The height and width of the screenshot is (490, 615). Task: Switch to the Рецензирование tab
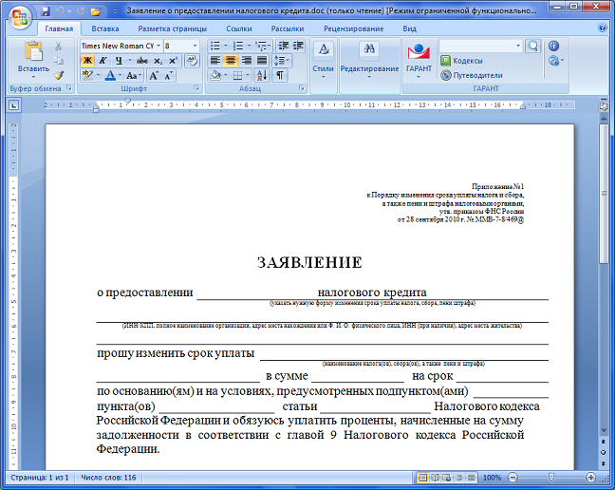[352, 28]
